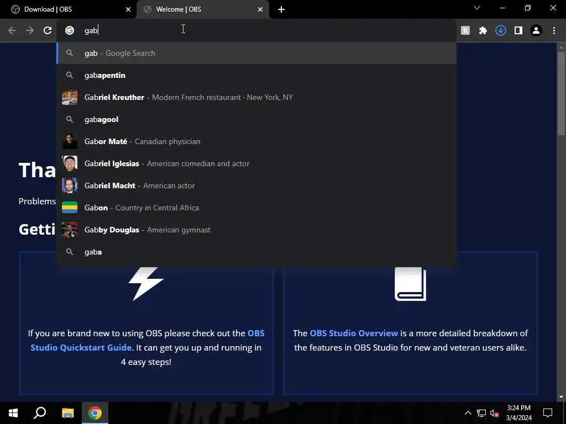Open Chrome three-dot menu
The width and height of the screenshot is (566, 424).
pyautogui.click(x=554, y=30)
